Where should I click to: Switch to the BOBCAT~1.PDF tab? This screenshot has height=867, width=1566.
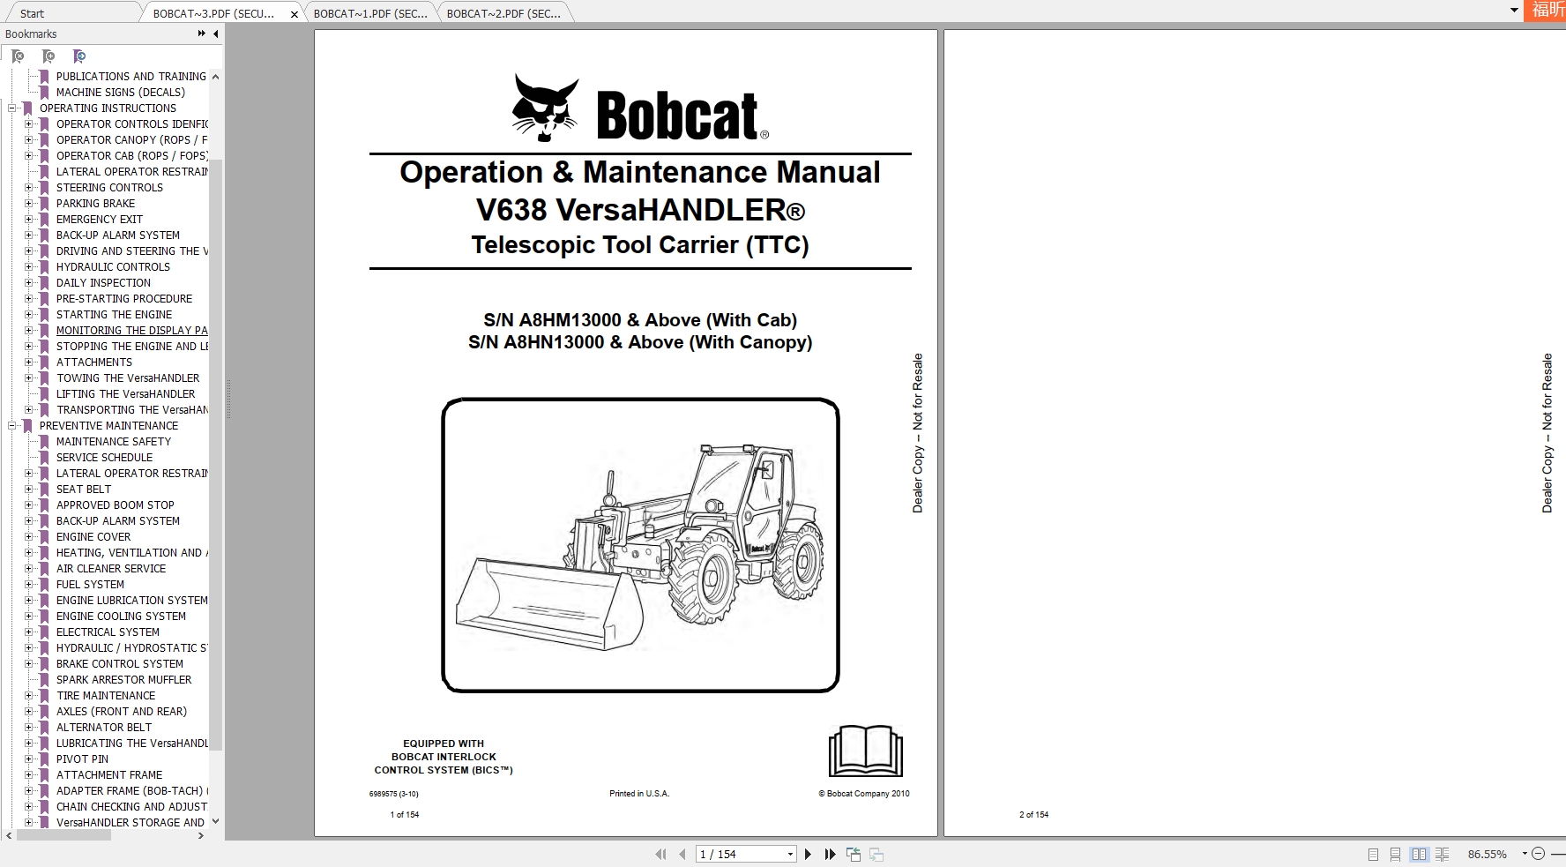tap(370, 13)
